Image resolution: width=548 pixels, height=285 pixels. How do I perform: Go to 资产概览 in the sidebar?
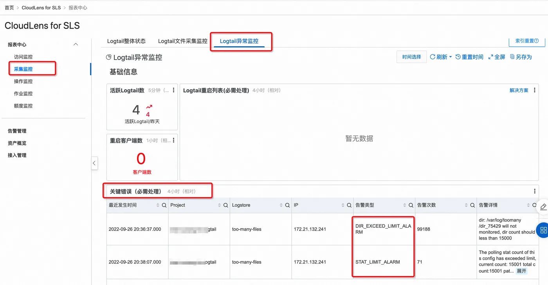pos(17,143)
